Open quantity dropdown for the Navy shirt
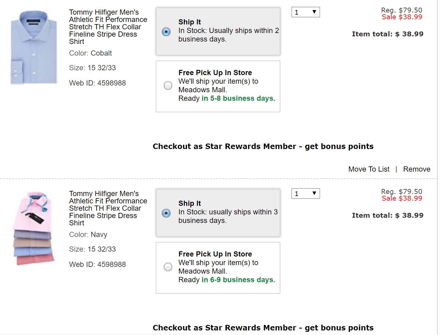Viewport: 442px width, 335px height. click(x=306, y=194)
